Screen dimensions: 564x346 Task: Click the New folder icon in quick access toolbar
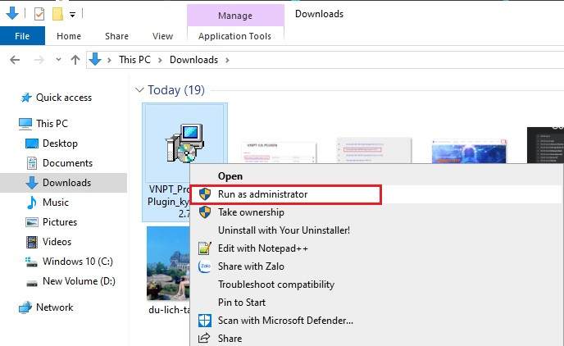tap(57, 14)
